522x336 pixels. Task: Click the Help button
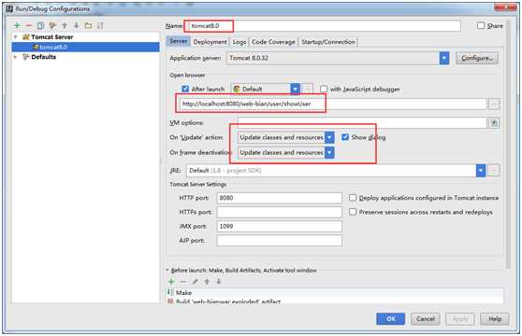[495, 319]
